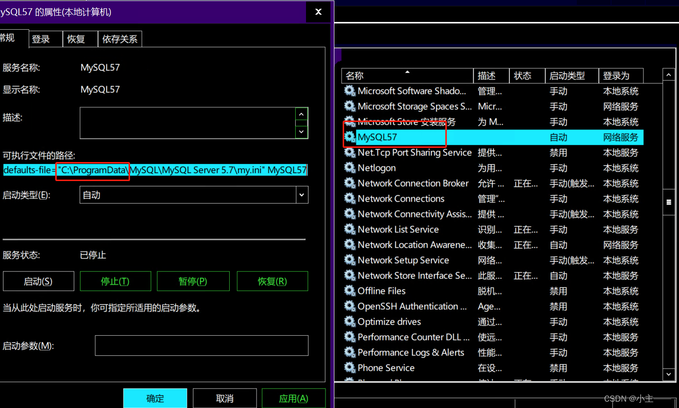The image size is (679, 408).
Task: Click gear icon of Optimize drives service
Action: [350, 322]
